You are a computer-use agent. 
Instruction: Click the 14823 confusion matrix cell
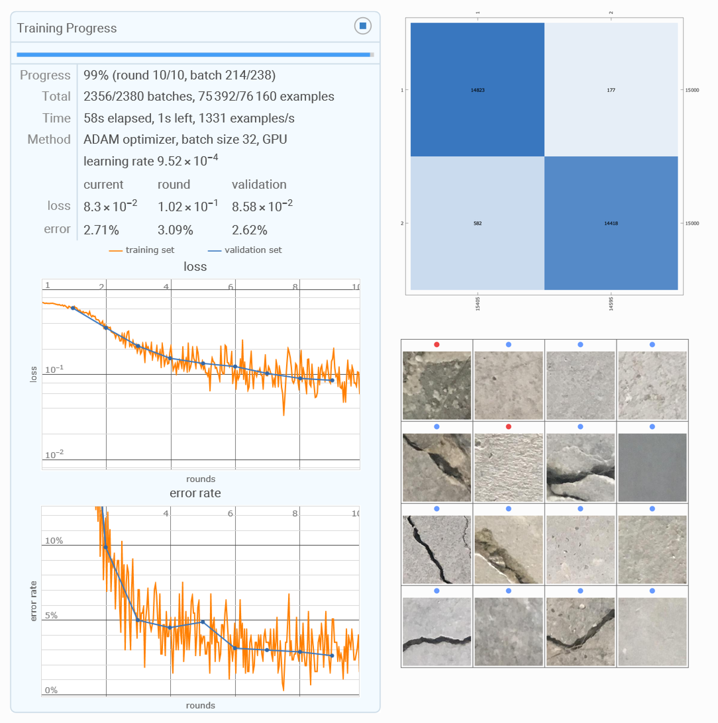[x=477, y=89]
